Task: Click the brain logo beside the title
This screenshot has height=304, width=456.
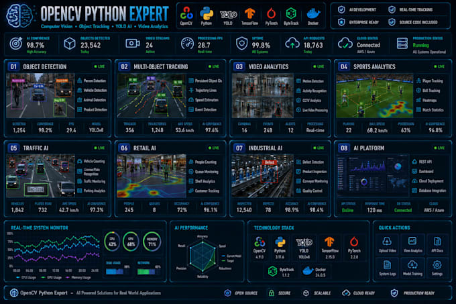Action: [19, 16]
